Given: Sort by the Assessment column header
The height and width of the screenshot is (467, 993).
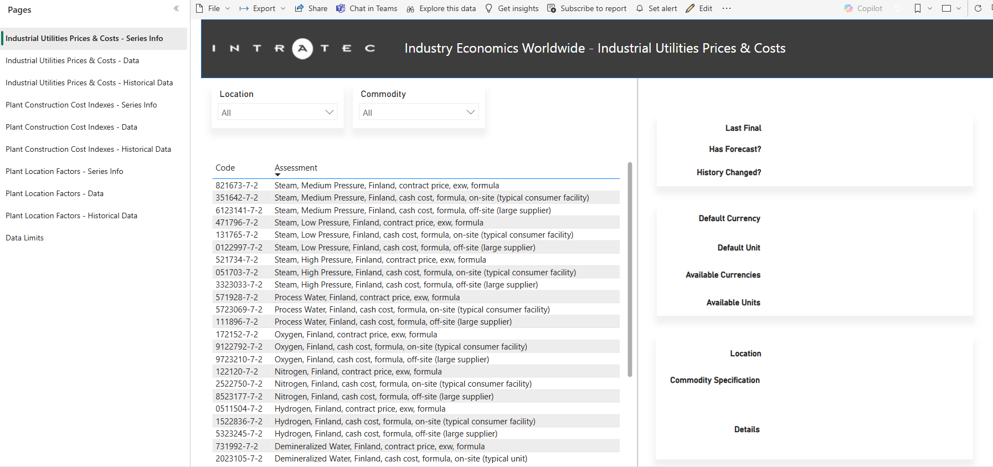Looking at the screenshot, I should tap(296, 168).
